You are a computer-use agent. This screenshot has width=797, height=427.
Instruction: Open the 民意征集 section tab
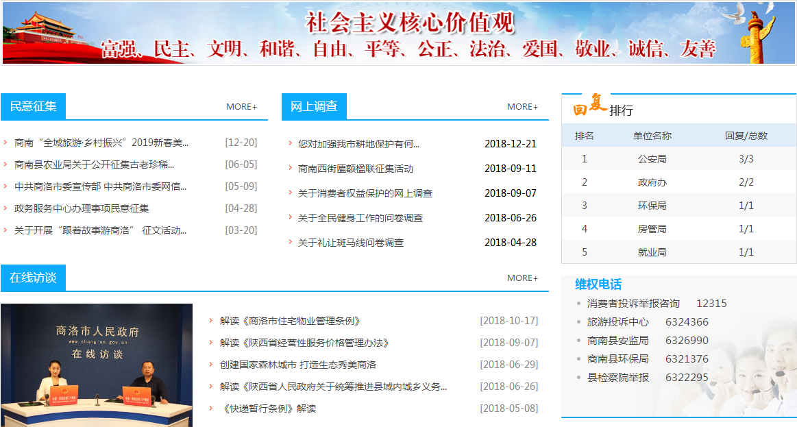click(33, 106)
